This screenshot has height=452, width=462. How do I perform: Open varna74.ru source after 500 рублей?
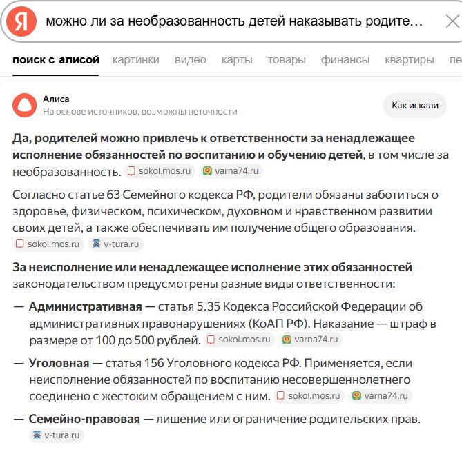(311, 340)
